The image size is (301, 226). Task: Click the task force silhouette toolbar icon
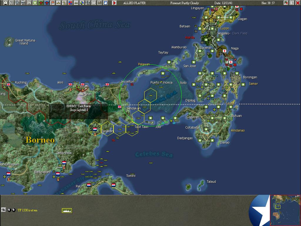click(x=76, y=3)
